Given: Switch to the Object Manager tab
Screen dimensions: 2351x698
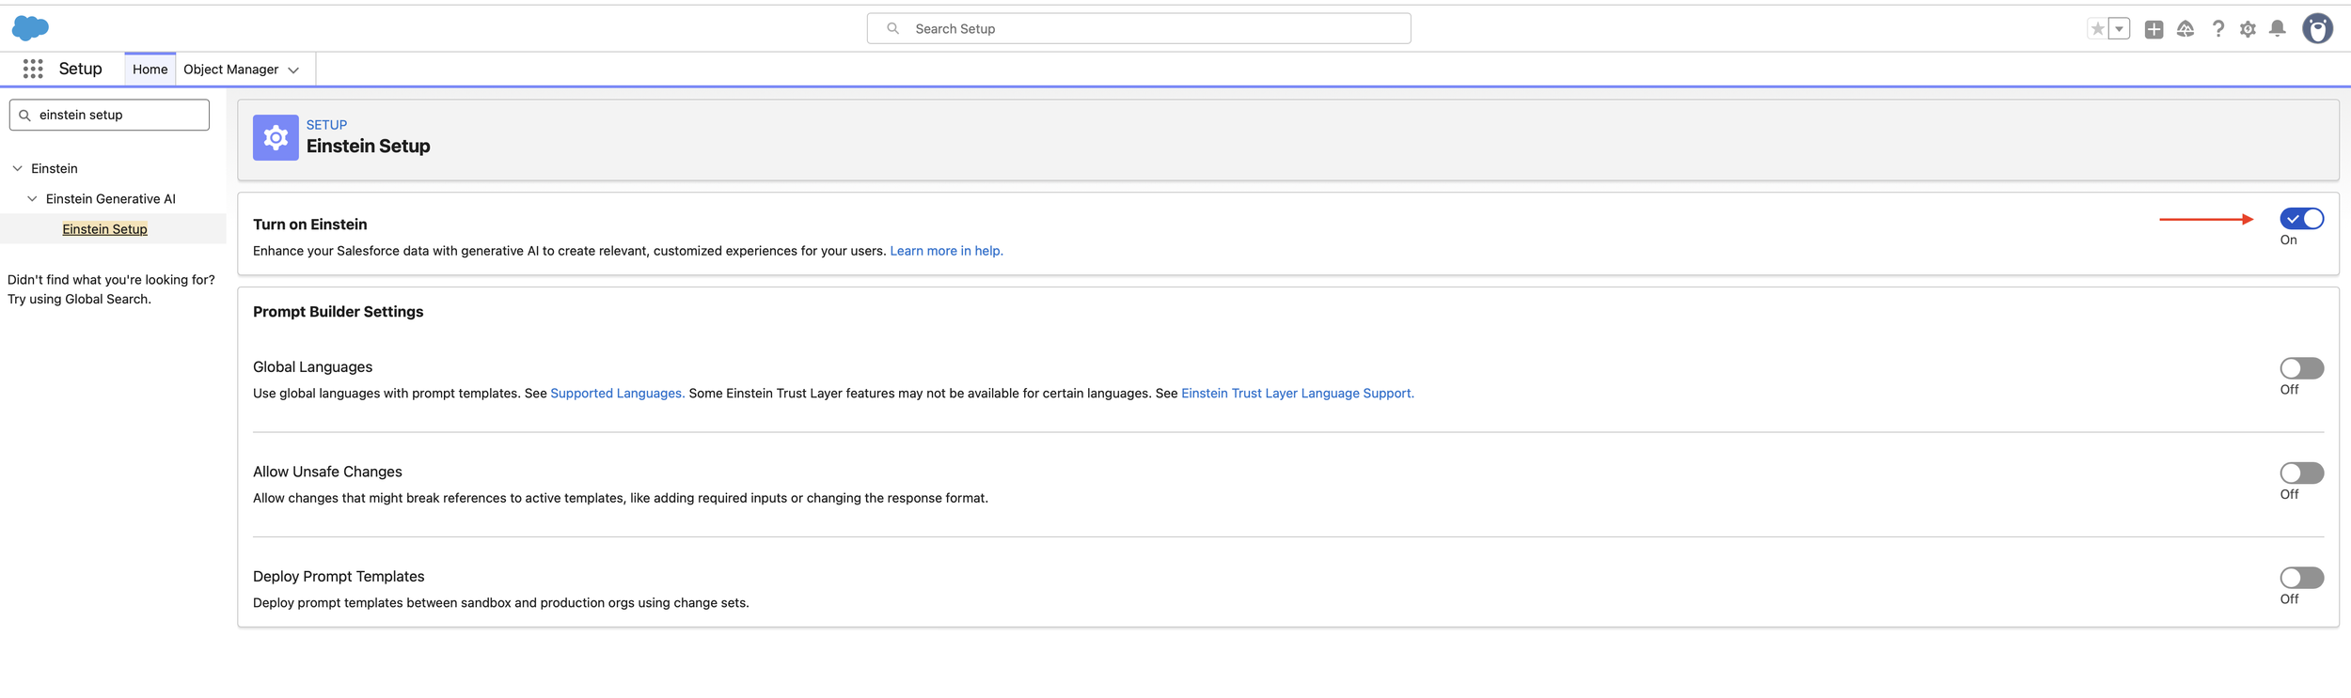Looking at the screenshot, I should pos(230,70).
